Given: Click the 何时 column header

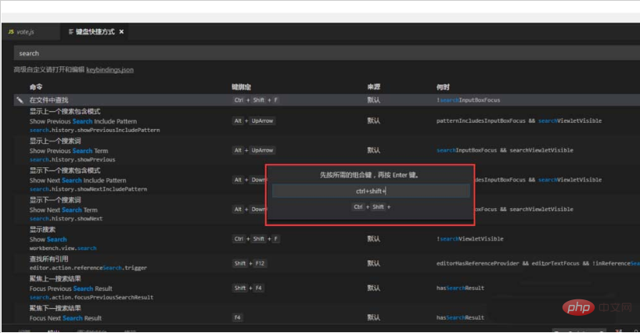Looking at the screenshot, I should click(443, 86).
